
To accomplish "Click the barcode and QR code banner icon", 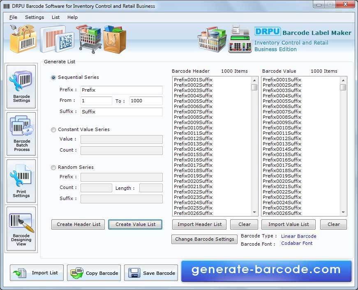I will pos(57,39).
